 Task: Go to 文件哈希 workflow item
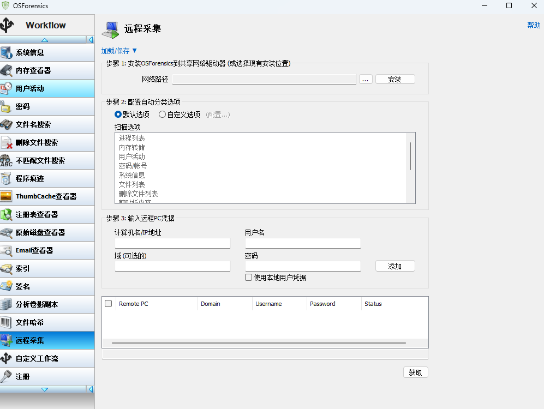click(47, 322)
